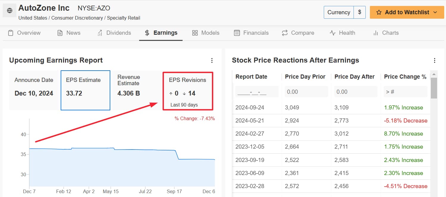Click the Price Day After filter field
Image resolution: width=446 pixels, height=197 pixels.
tap(356, 92)
